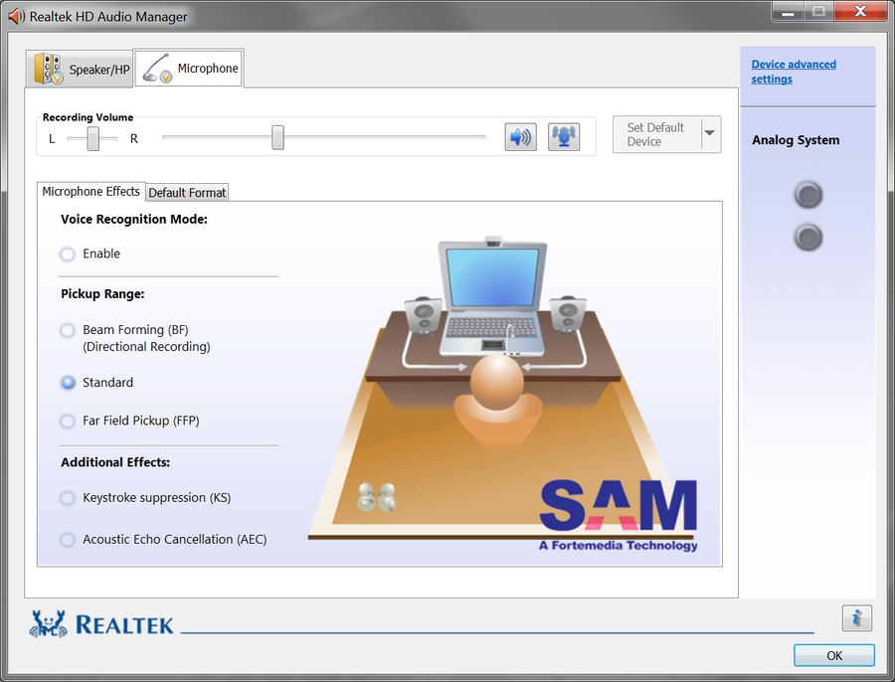Toggle Keystroke suppression (KS)

68,498
